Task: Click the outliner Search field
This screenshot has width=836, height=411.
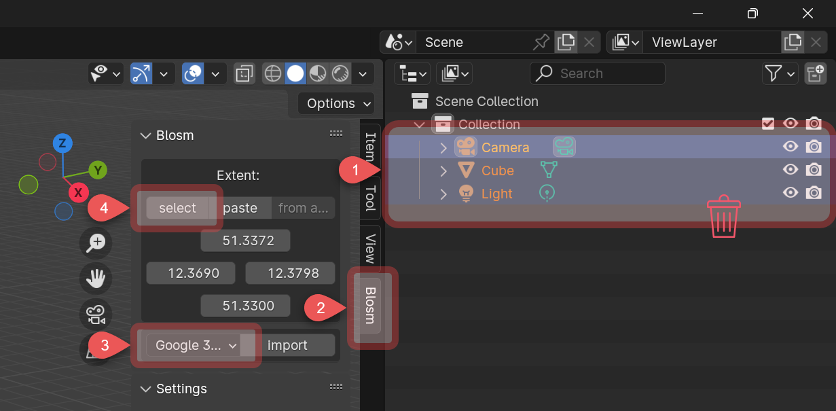Action: 598,73
